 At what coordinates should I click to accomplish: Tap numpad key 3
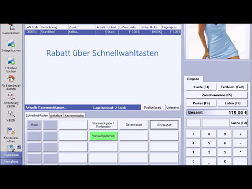[225, 152]
